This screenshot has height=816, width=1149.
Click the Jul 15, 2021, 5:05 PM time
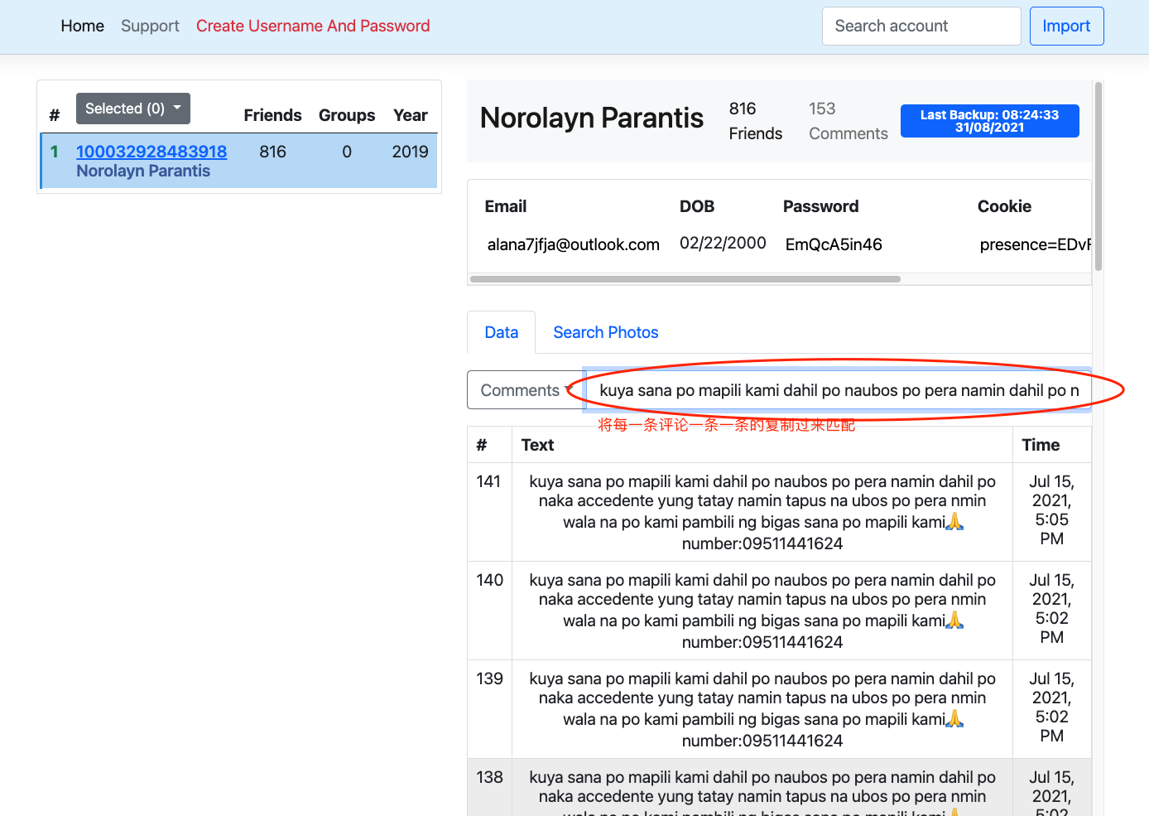pos(1051,510)
